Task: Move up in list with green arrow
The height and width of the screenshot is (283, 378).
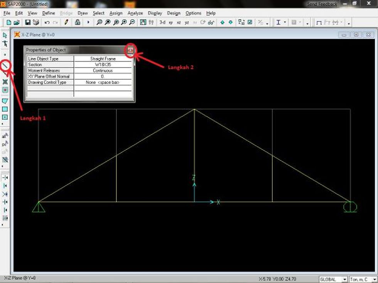Action: (222, 22)
